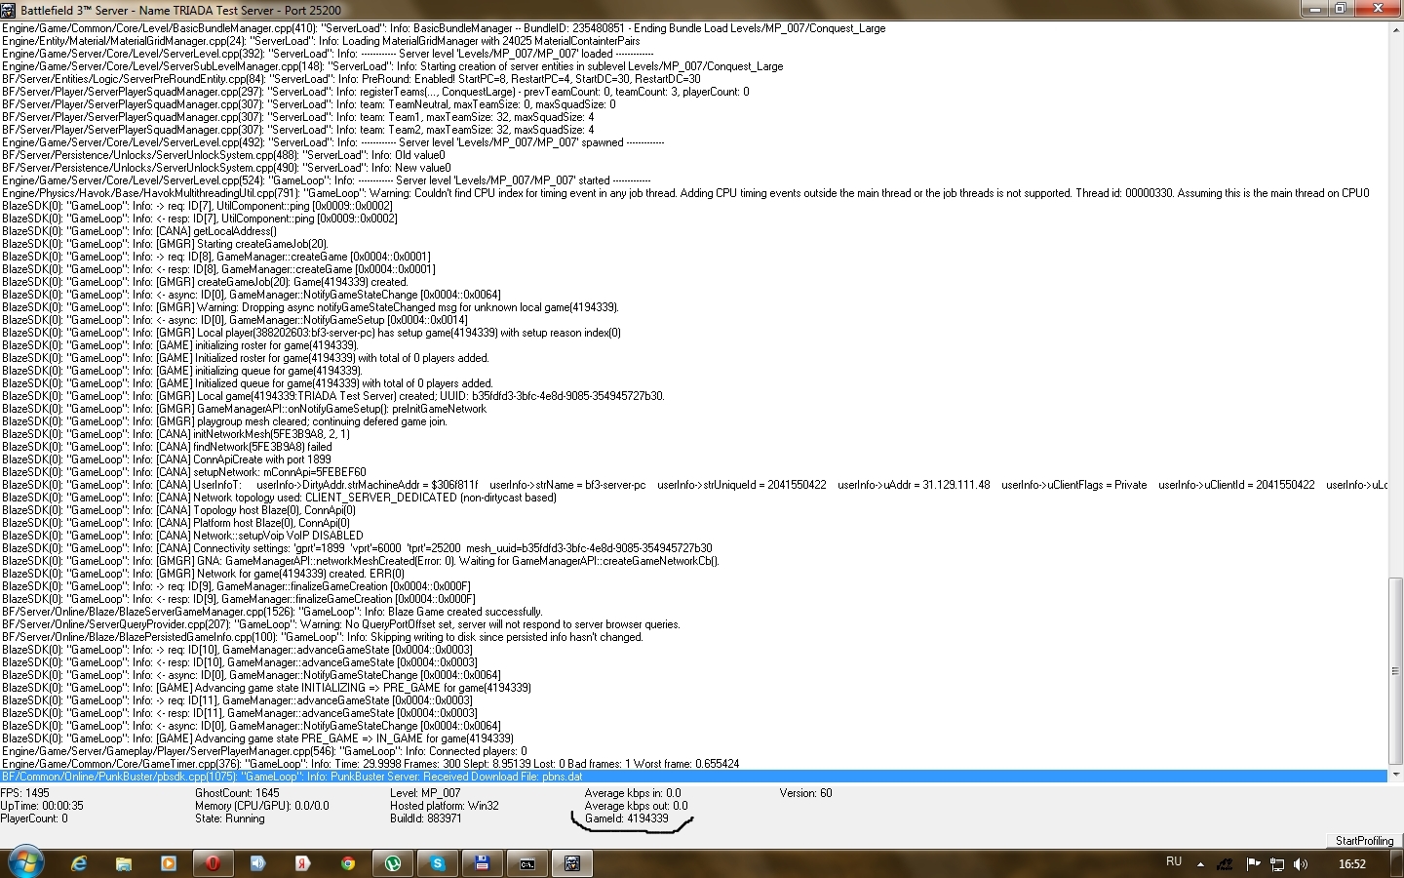Click the State: Running status entry
1404x878 pixels.
(230, 818)
